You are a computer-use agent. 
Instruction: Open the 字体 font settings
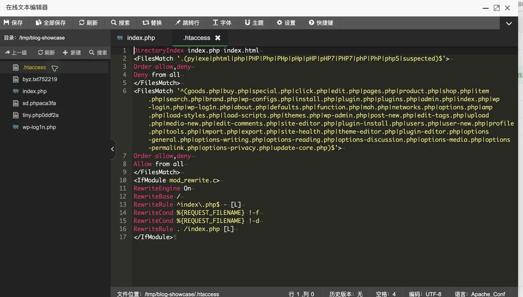pos(222,23)
